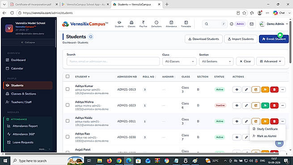Image resolution: width=293 pixels, height=165 pixels.
Task: Clear the filters with the Clear button
Action: point(245,61)
